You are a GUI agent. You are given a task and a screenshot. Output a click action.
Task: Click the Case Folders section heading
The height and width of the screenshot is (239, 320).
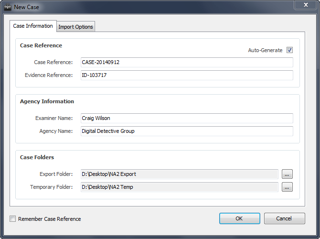click(x=37, y=157)
